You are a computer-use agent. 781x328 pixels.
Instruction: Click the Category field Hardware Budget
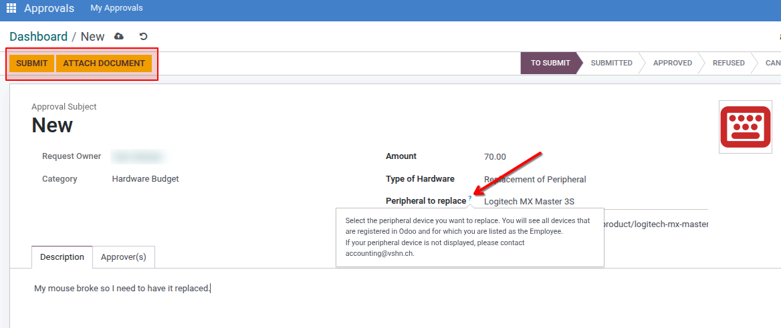tap(145, 179)
